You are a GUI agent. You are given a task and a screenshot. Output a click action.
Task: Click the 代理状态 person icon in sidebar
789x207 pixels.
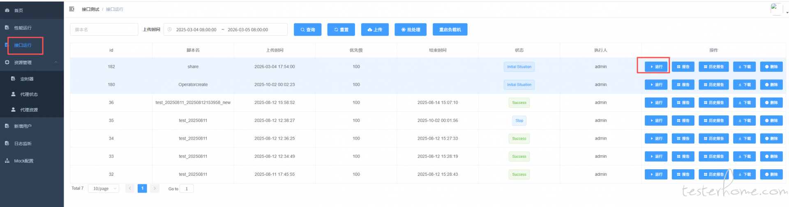(13, 94)
